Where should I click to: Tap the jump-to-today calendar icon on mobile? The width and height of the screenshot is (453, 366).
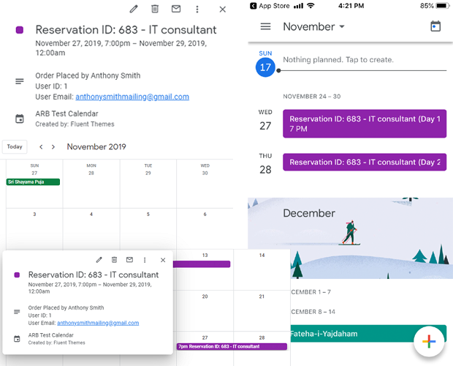tap(435, 26)
